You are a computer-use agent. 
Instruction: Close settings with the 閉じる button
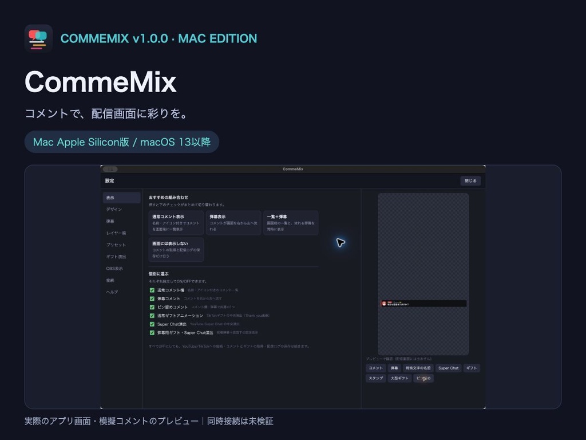click(470, 180)
